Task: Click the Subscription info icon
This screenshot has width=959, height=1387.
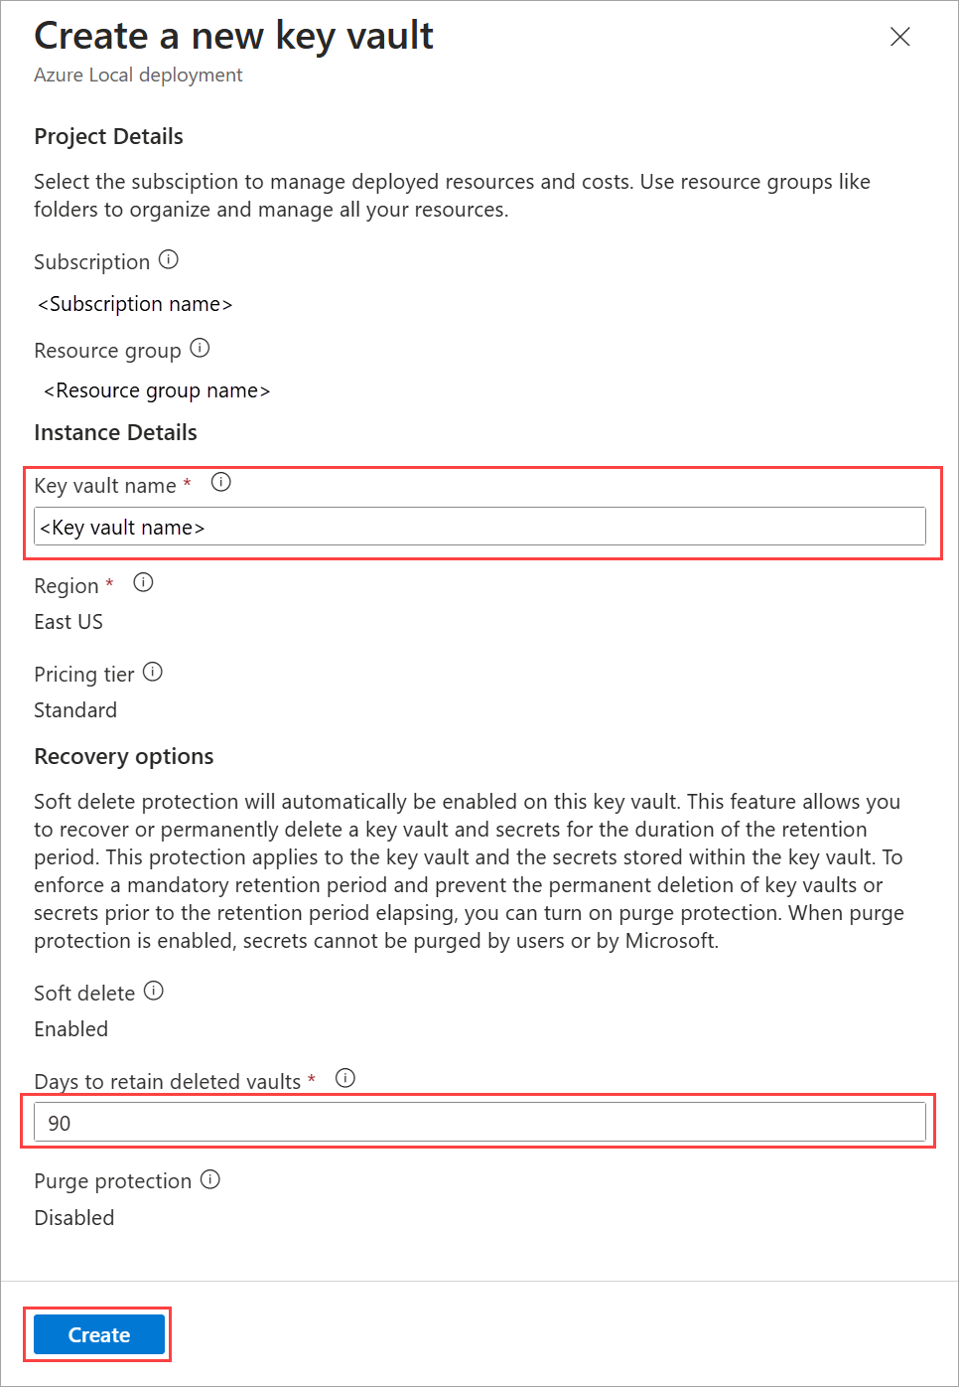Action: pyautogui.click(x=169, y=260)
